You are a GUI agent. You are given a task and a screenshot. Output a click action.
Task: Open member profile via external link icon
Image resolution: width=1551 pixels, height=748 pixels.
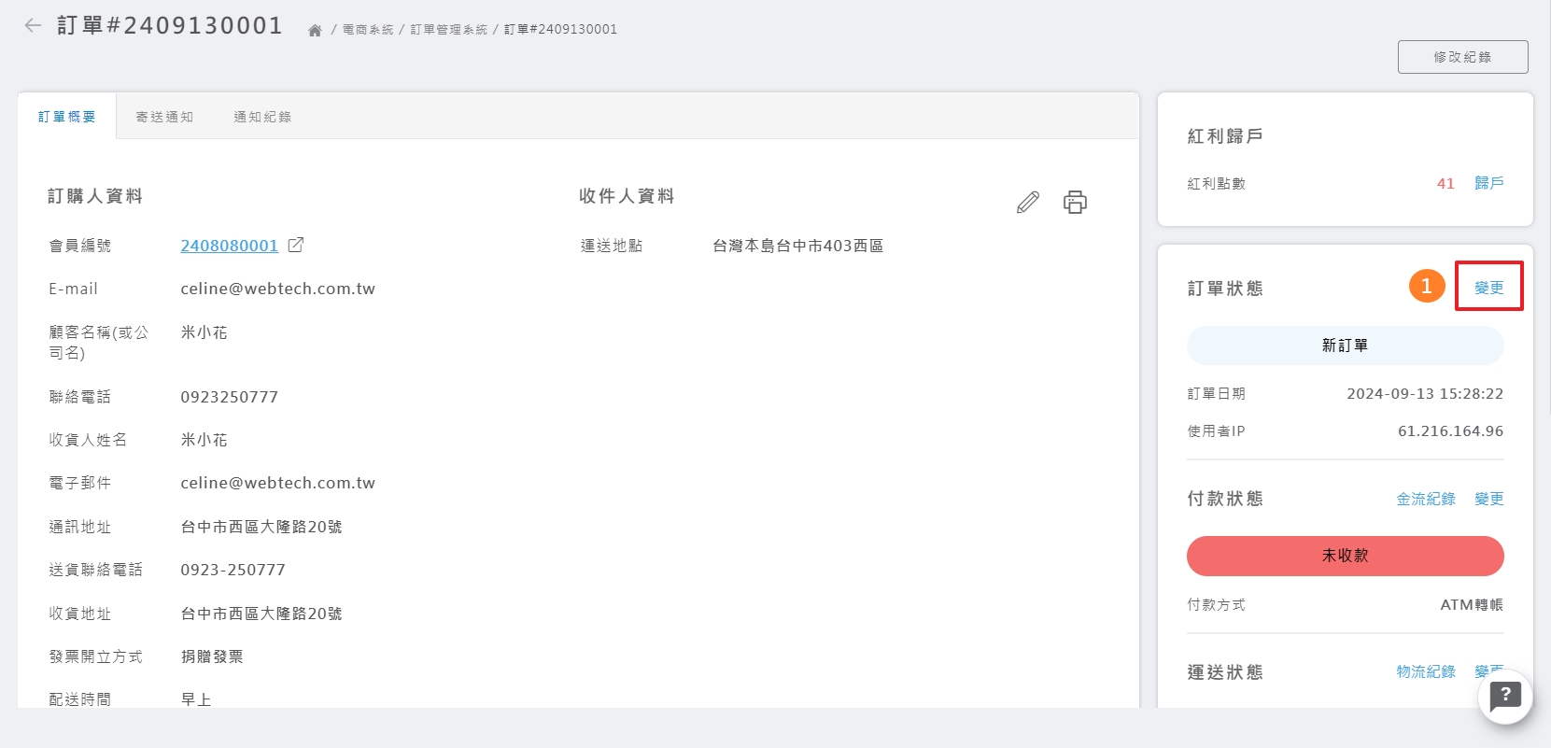(296, 245)
